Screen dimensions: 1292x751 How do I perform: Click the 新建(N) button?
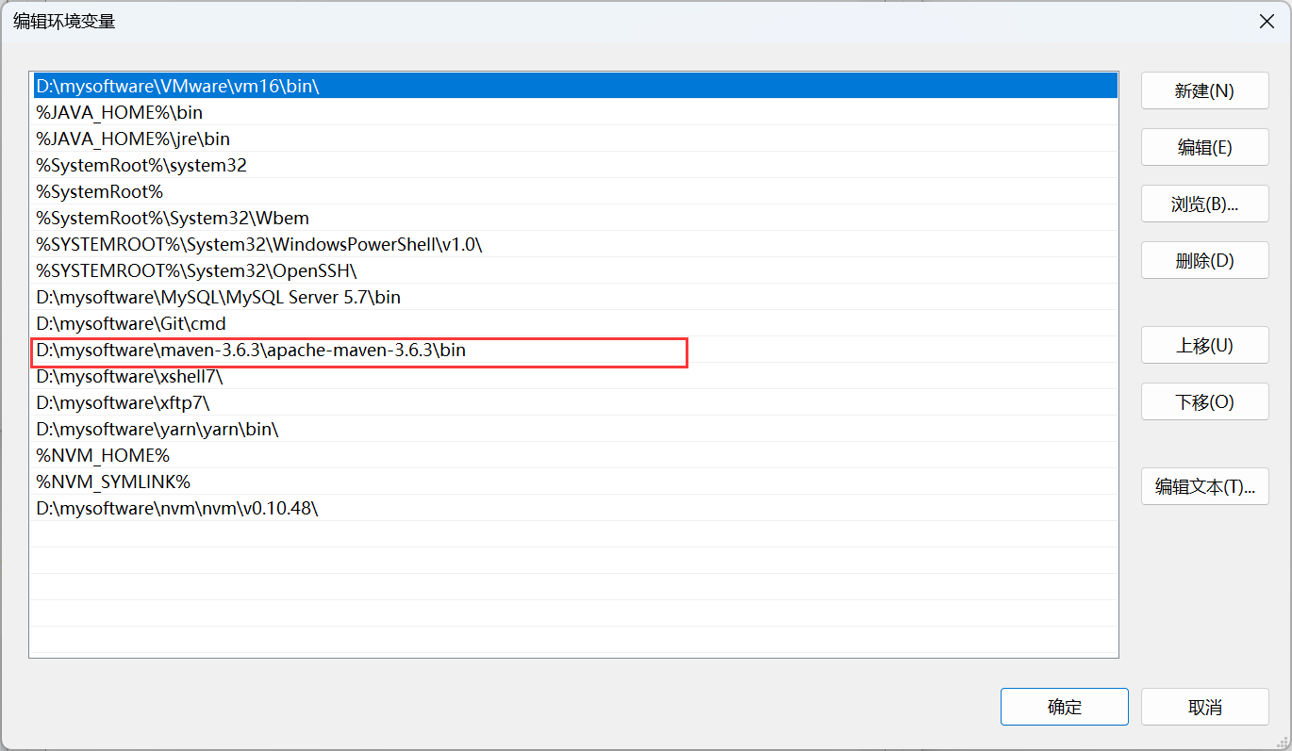(1204, 91)
